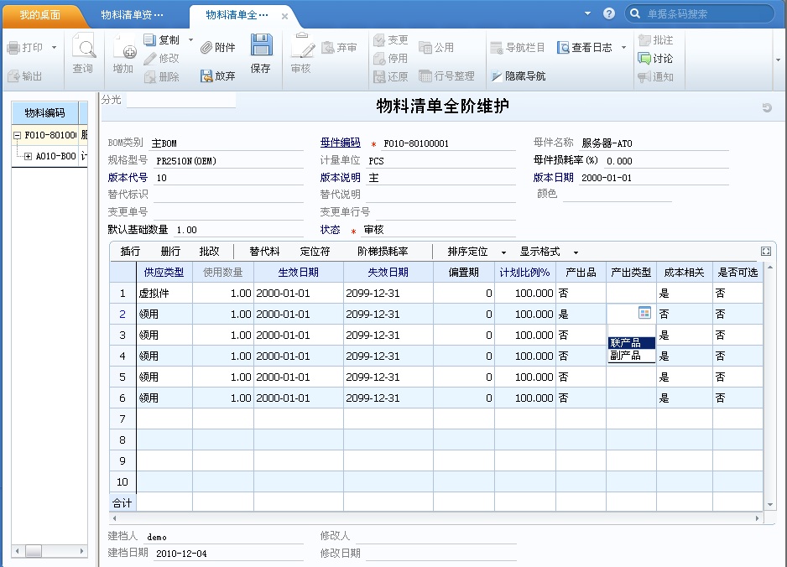787x567 pixels.
Task: Click the 批改 batch edit button
Action: pos(209,252)
